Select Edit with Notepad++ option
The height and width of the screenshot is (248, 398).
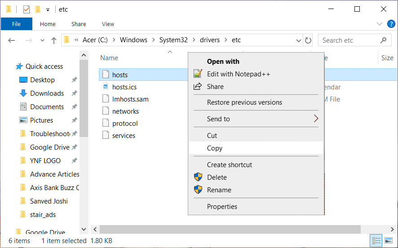pyautogui.click(x=238, y=74)
